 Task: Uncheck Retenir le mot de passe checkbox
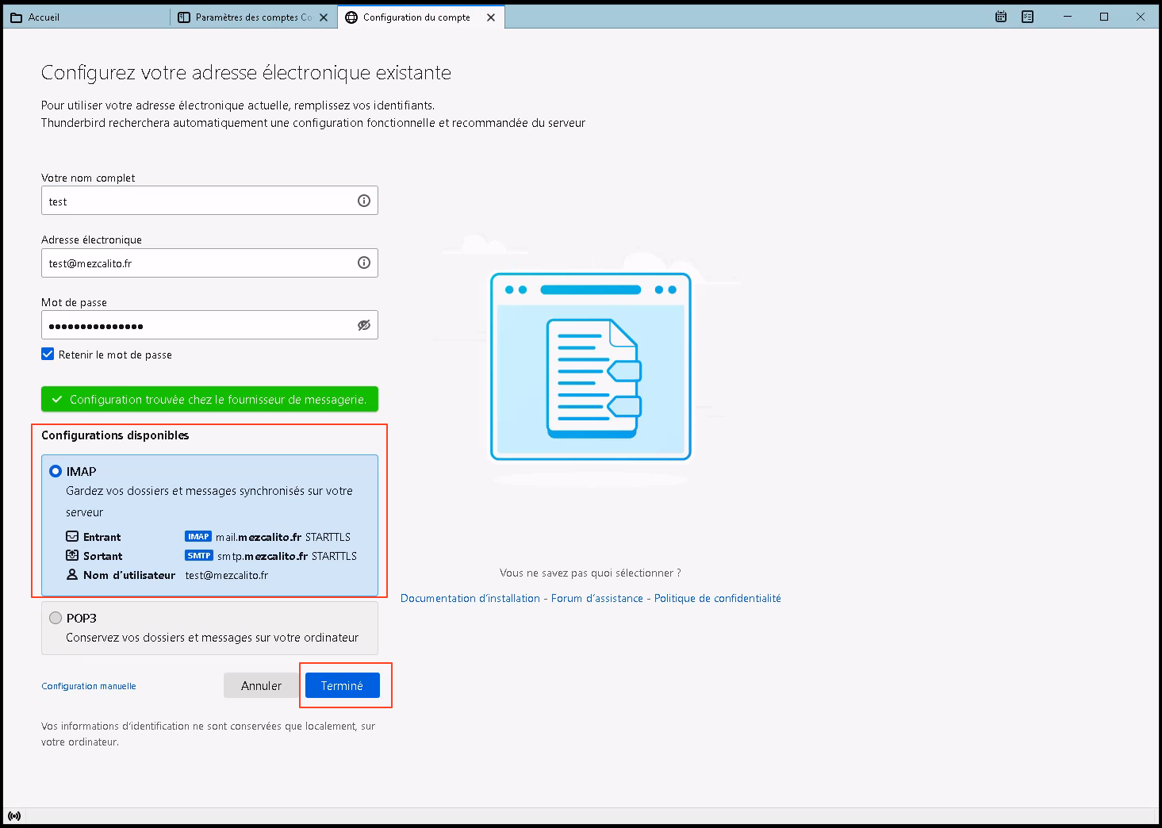pos(48,355)
